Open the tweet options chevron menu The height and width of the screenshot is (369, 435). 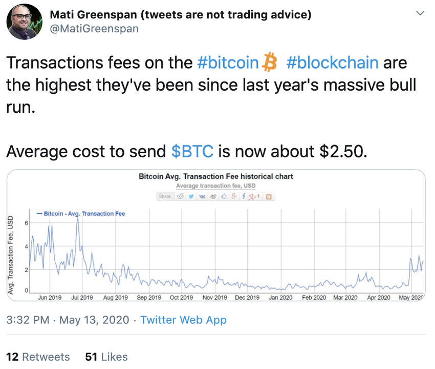coord(420,12)
